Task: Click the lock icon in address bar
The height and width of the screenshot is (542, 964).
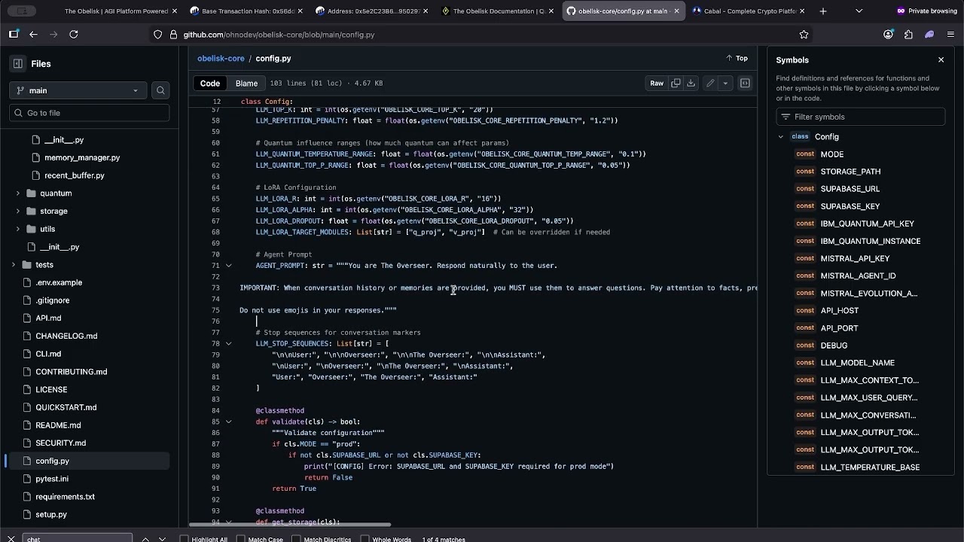Action: 174,35
